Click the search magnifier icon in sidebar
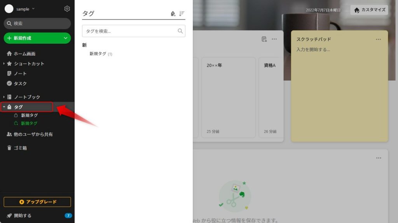 coord(9,24)
